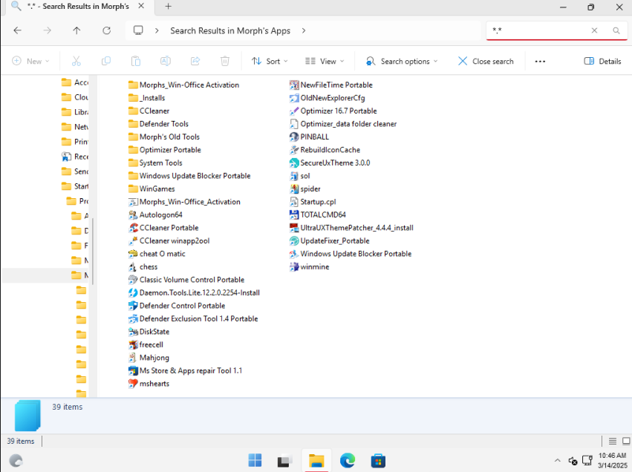Click into the search field

click(x=538, y=30)
